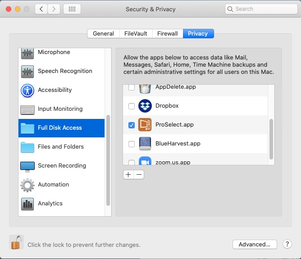Click the plus button to add app
This screenshot has width=301, height=259.
coord(128,175)
